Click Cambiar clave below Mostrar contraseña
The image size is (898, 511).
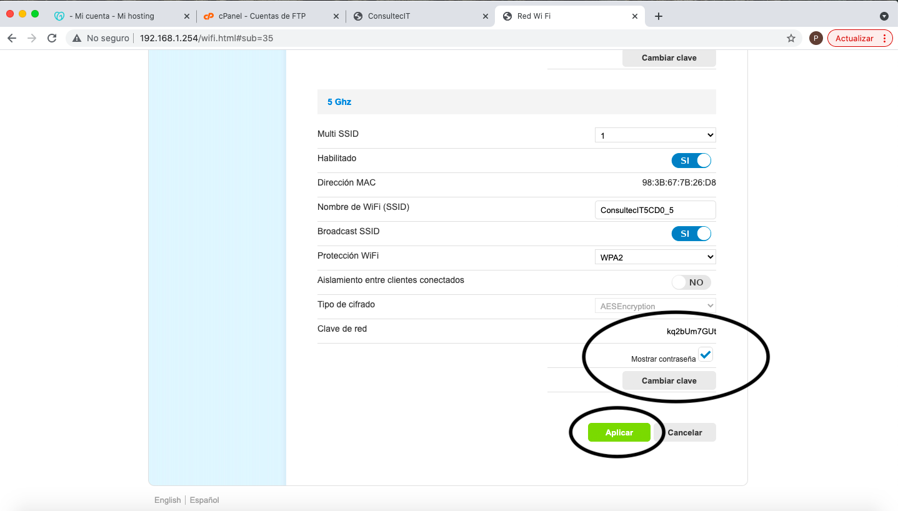click(669, 380)
